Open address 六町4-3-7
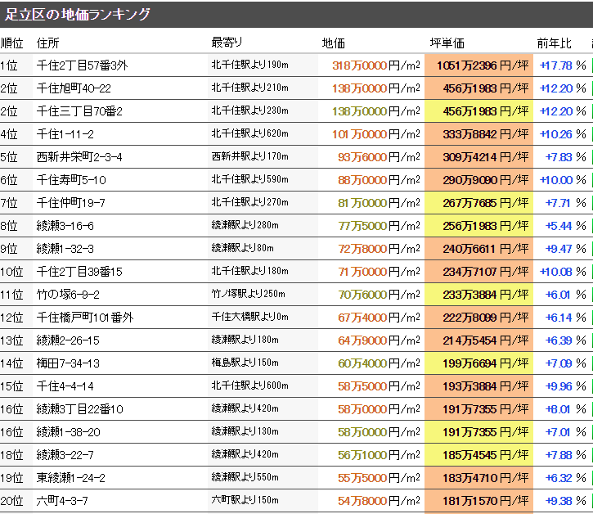The width and height of the screenshot is (593, 514). (x=63, y=501)
